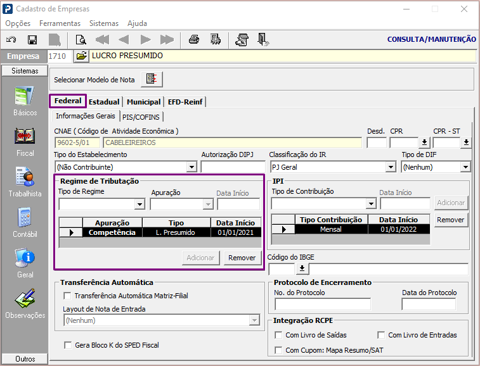Image resolution: width=480 pixels, height=366 pixels.
Task: Open the search document magnifier icon
Action: pyautogui.click(x=81, y=40)
